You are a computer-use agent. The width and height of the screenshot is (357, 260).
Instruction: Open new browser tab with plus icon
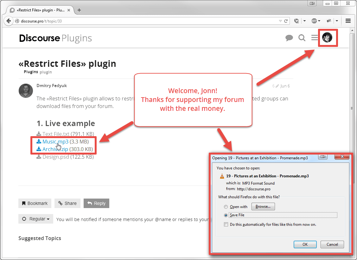79,10
